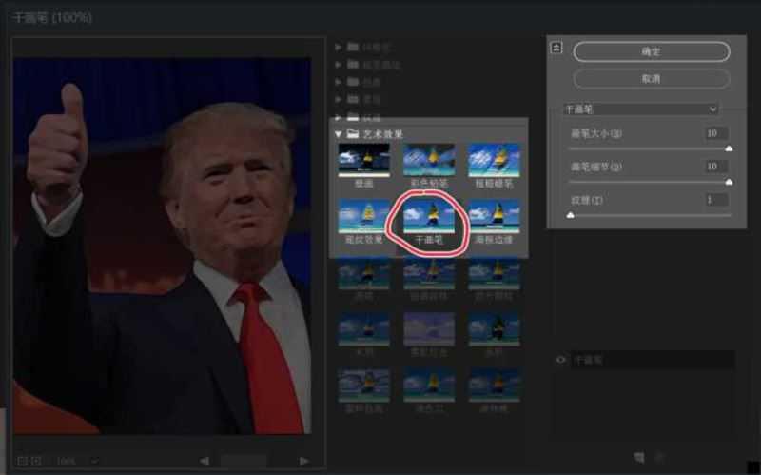This screenshot has width=761, height=475.
Task: Click the right scroll arrow below preview
Action: [x=303, y=461]
